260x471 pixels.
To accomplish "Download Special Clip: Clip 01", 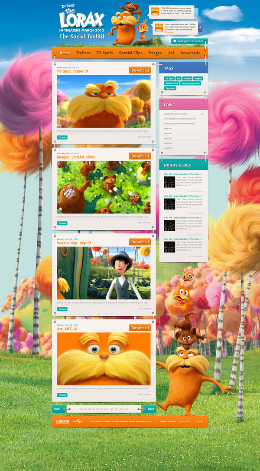I will click(140, 242).
